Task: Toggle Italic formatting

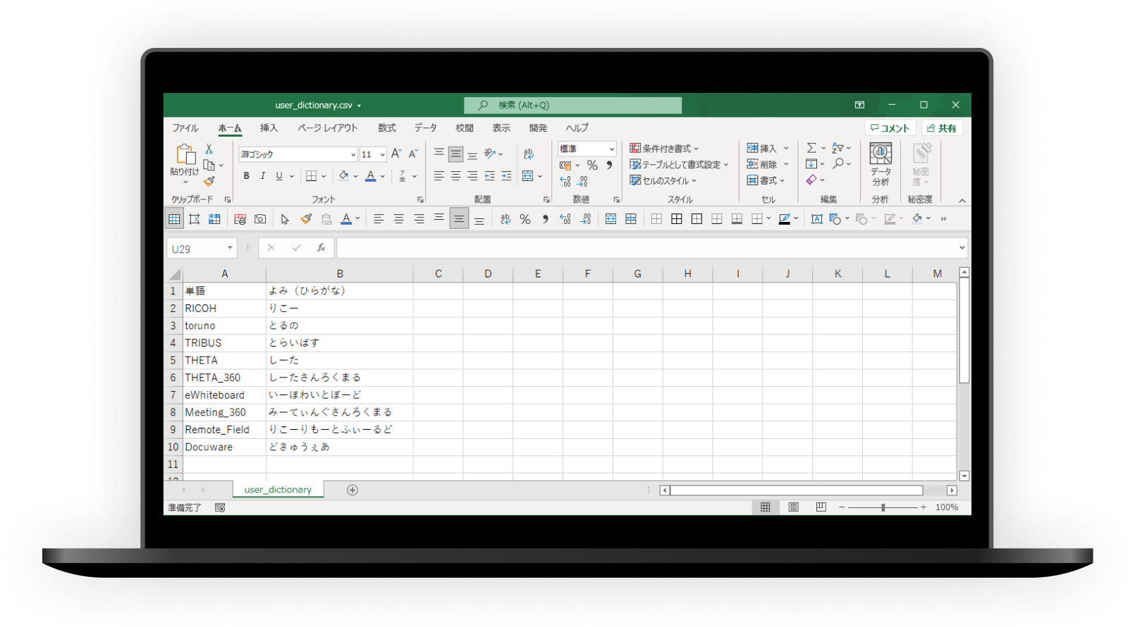Action: coord(263,176)
